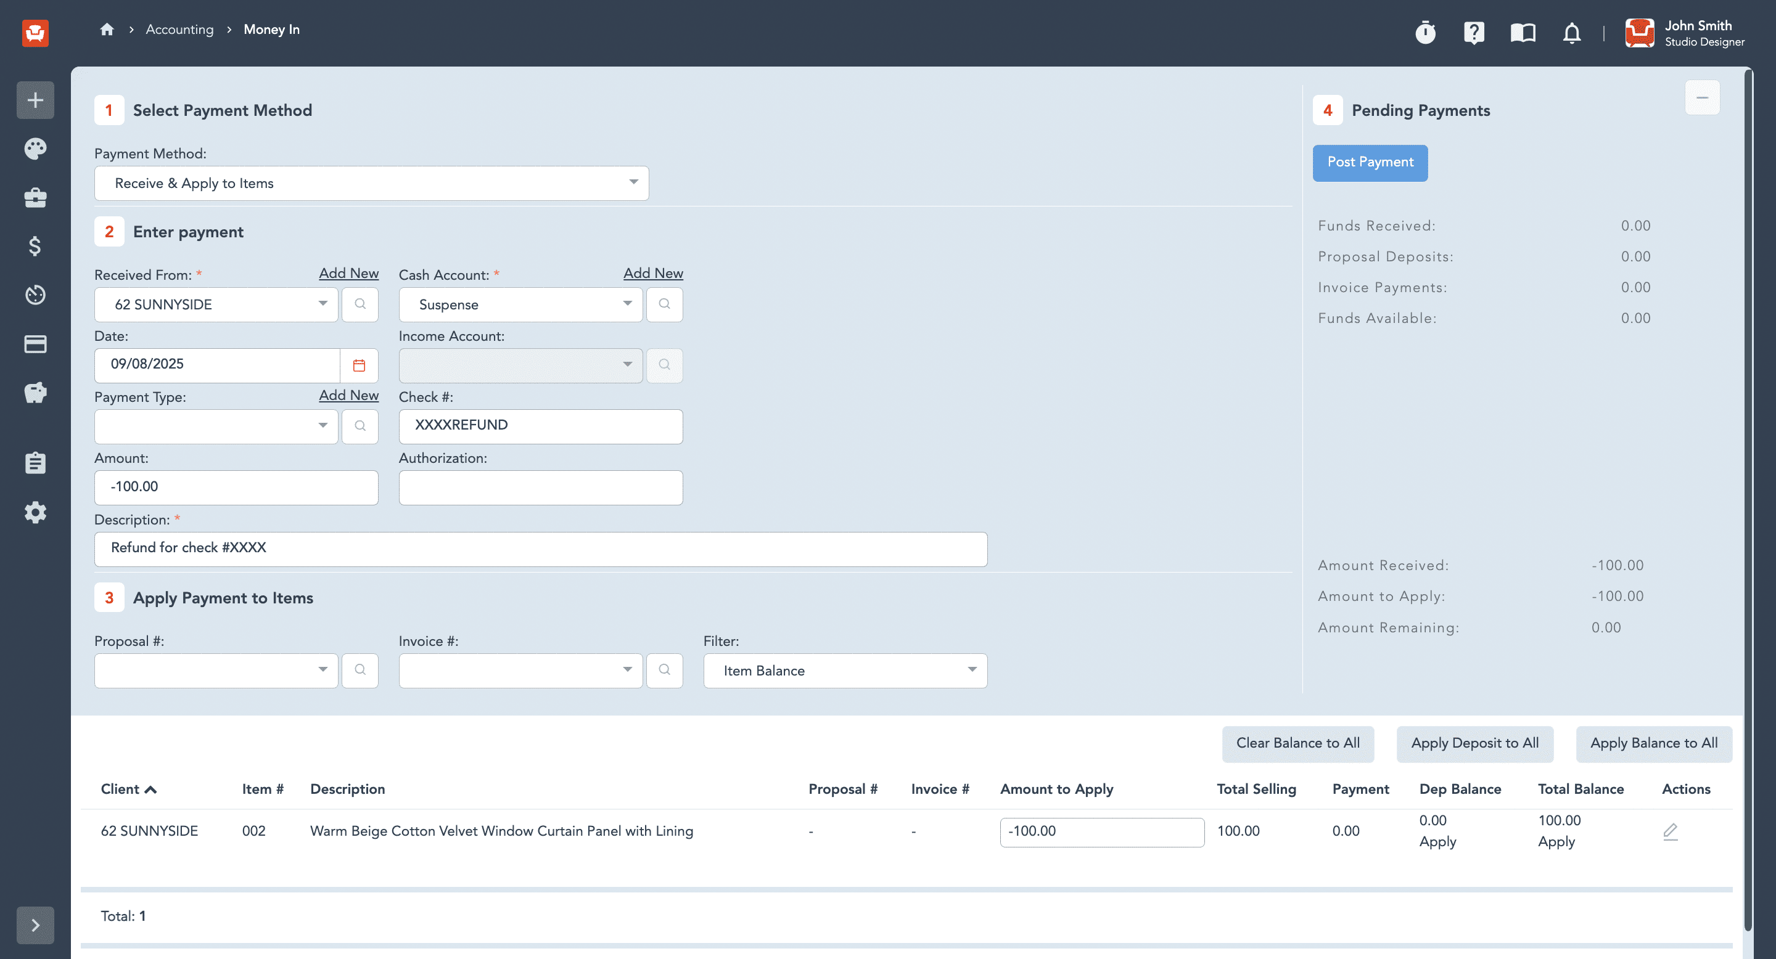Image resolution: width=1776 pixels, height=959 pixels.
Task: Navigate to Accounting breadcrumb
Action: coord(179,29)
